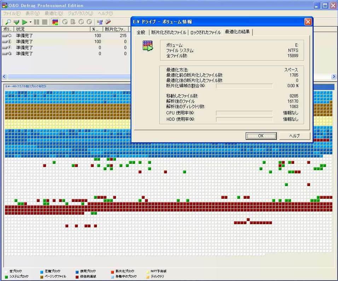Click the 圧縮ブロック legend swatch
Image resolution: width=338 pixels, height=281 pixels.
coord(42,272)
